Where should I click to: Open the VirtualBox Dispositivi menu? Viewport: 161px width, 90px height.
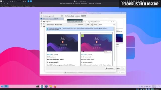click(x=27, y=6)
